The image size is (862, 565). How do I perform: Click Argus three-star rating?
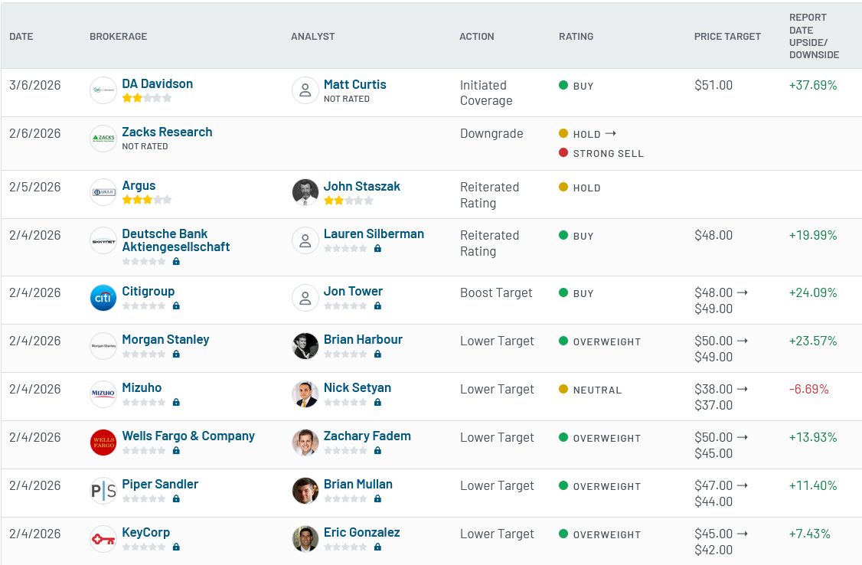(147, 200)
